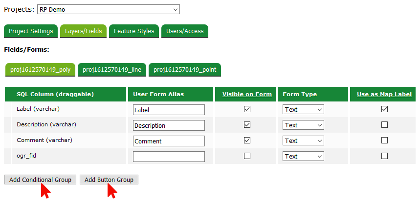Switch to the proj1612570149_line layer tab
This screenshot has height=221, width=420.
pos(112,70)
